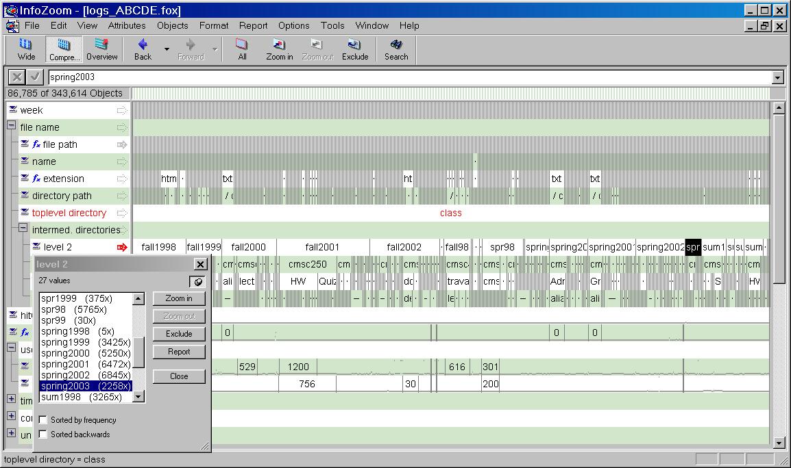Confirm formula entry with the checkmark button

tap(35, 77)
